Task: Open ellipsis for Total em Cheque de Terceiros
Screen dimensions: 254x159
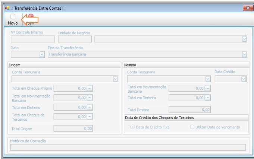Action: click(90, 117)
